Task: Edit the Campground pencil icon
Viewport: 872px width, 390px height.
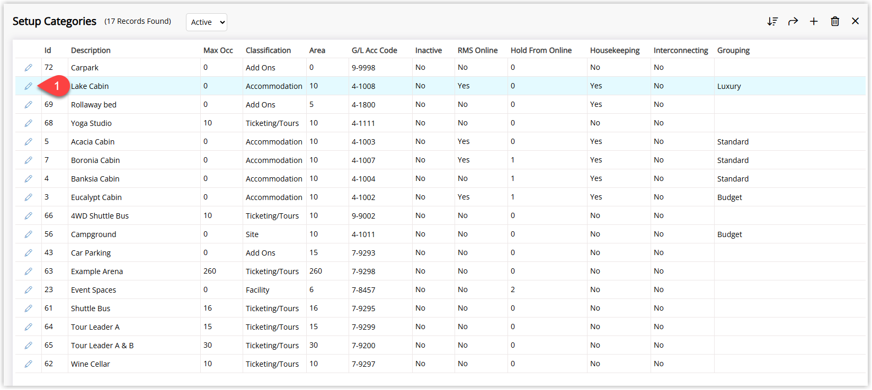Action: point(29,234)
